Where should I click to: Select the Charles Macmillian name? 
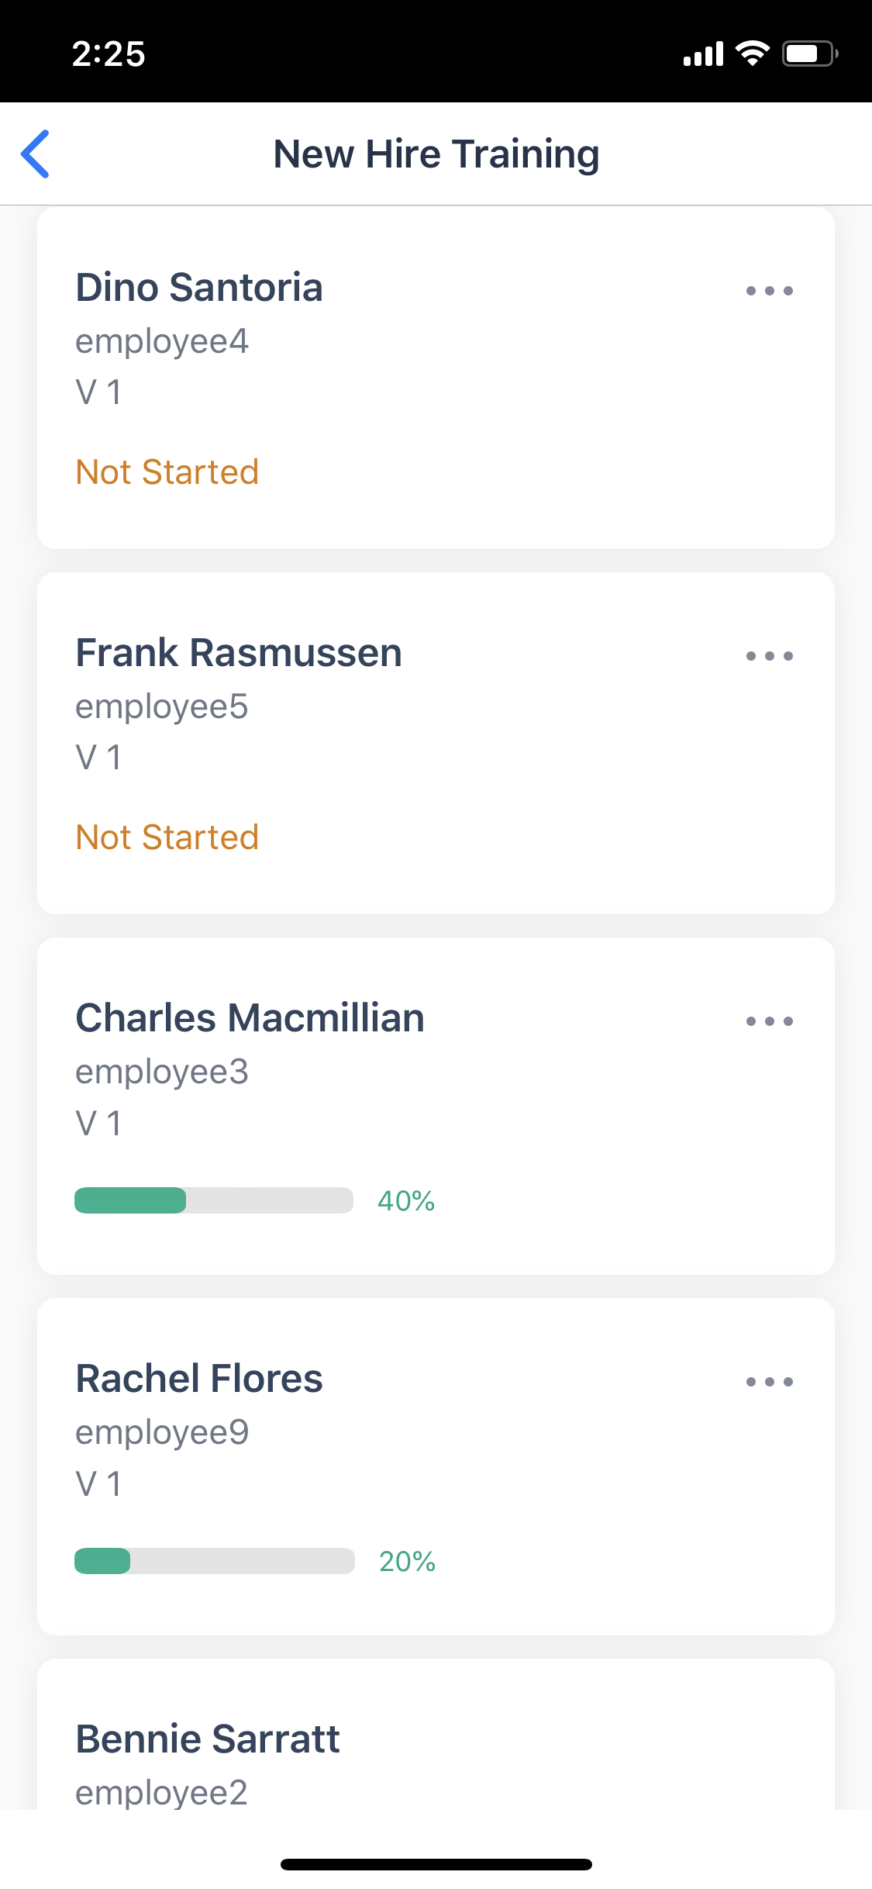250,1018
